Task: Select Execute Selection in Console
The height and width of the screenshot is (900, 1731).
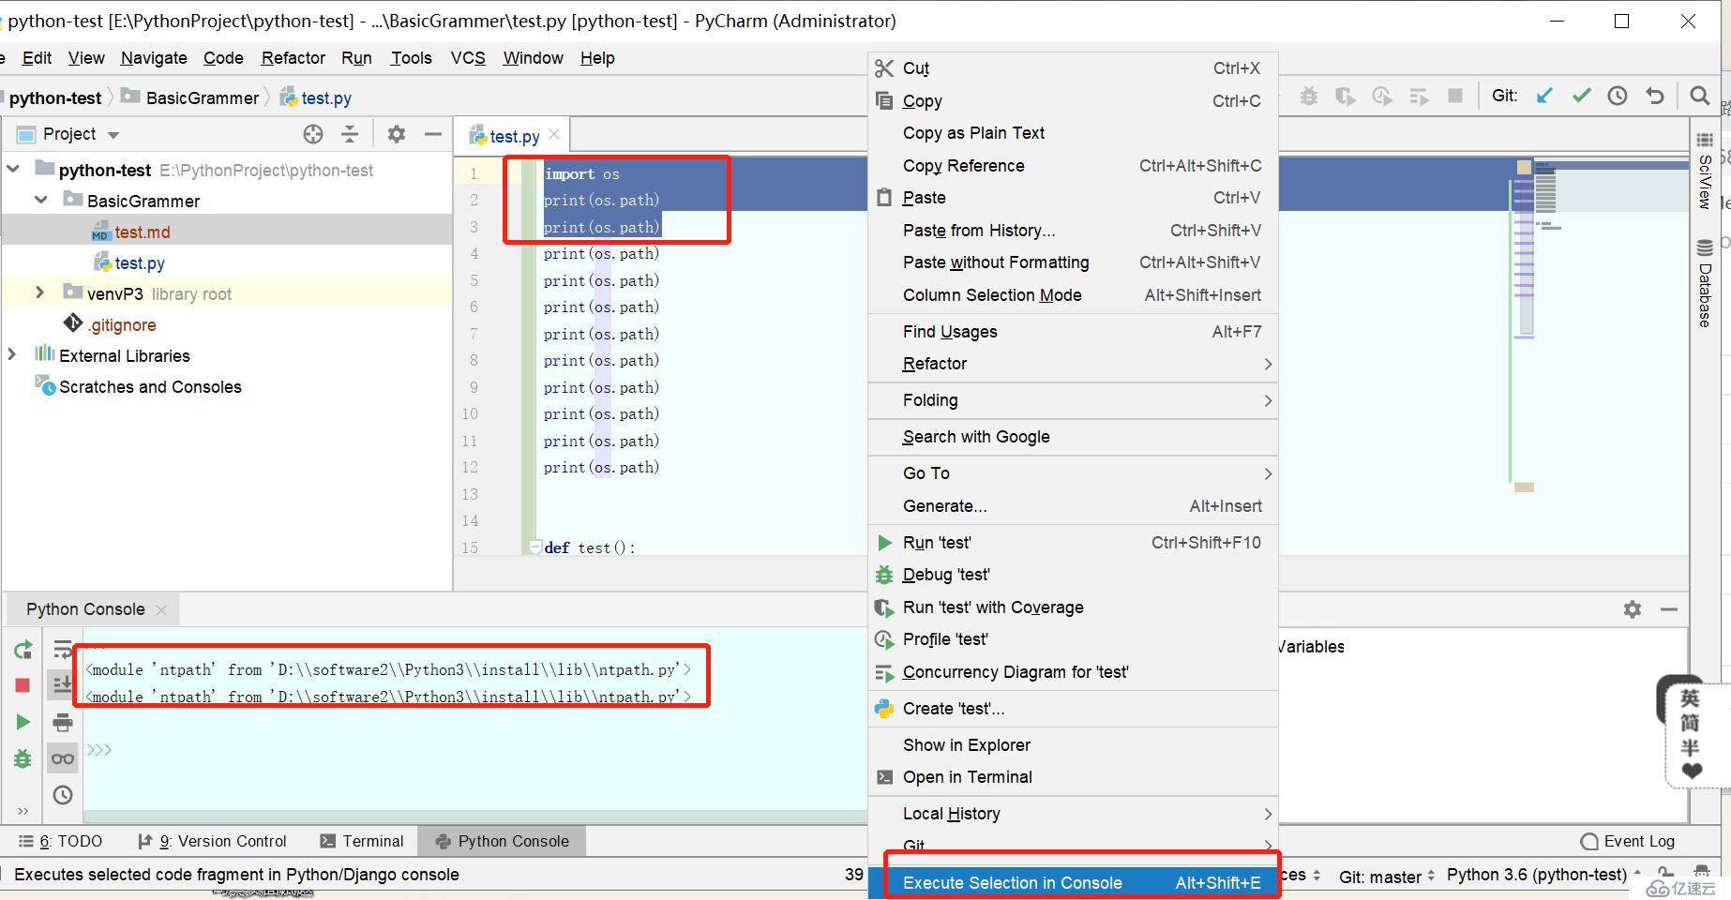Action: [x=1073, y=883]
